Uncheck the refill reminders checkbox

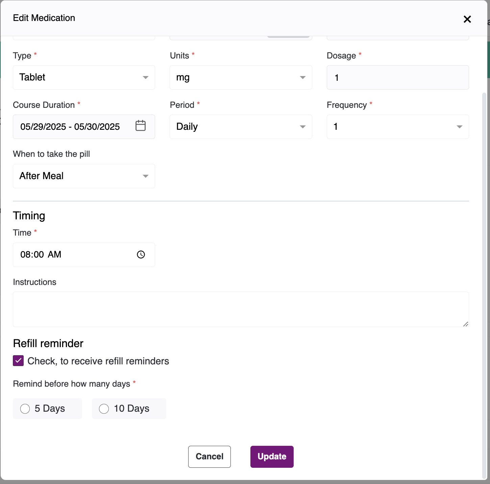click(18, 361)
